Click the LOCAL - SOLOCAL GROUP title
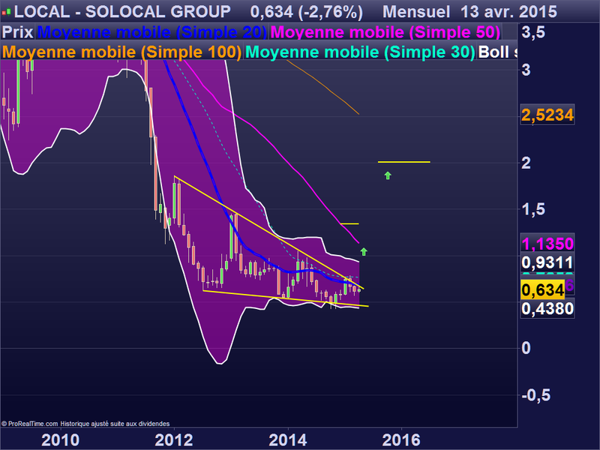This screenshot has width=600, height=450. [x=122, y=12]
